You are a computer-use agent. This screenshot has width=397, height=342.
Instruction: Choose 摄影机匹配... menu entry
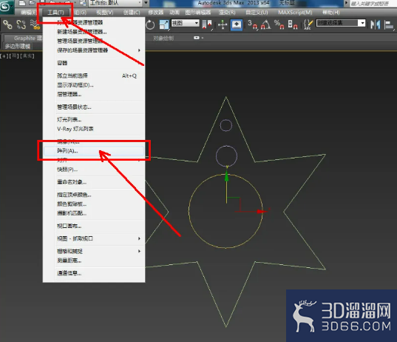(94, 213)
